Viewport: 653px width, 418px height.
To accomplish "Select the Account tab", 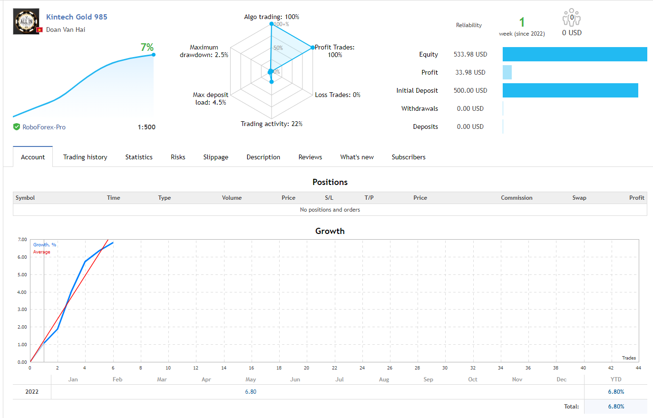I will coord(33,157).
